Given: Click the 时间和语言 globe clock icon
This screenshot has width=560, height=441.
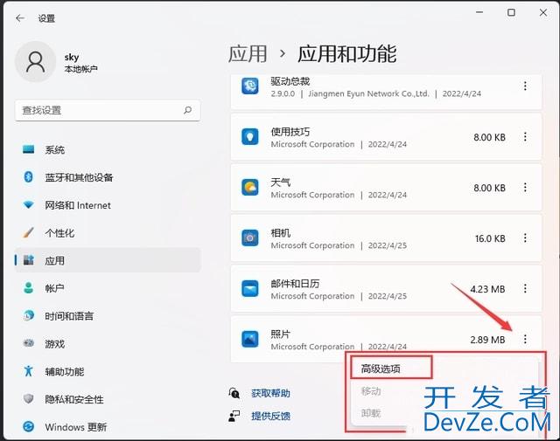Looking at the screenshot, I should 28,315.
